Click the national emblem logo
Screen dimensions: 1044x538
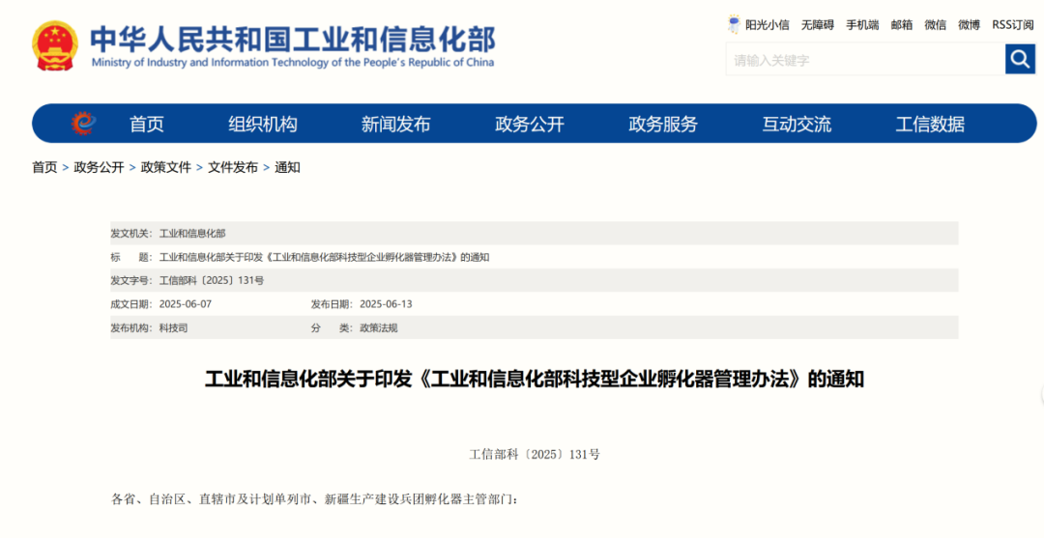coord(55,44)
